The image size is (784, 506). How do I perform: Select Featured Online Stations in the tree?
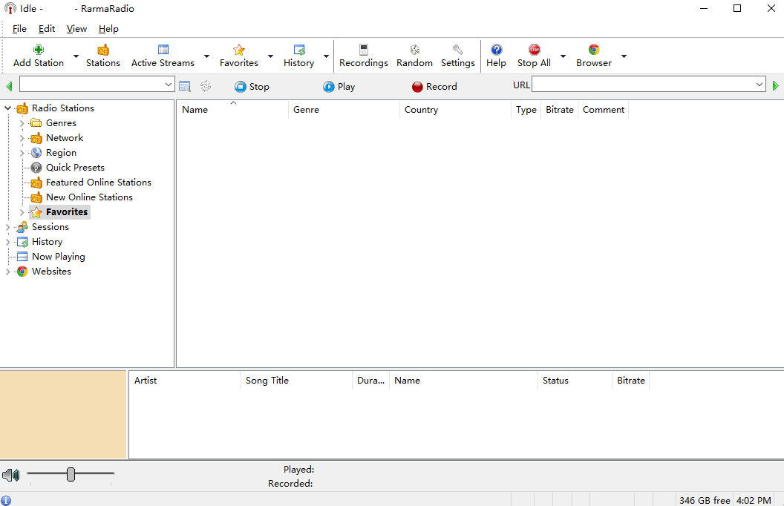[x=99, y=183]
